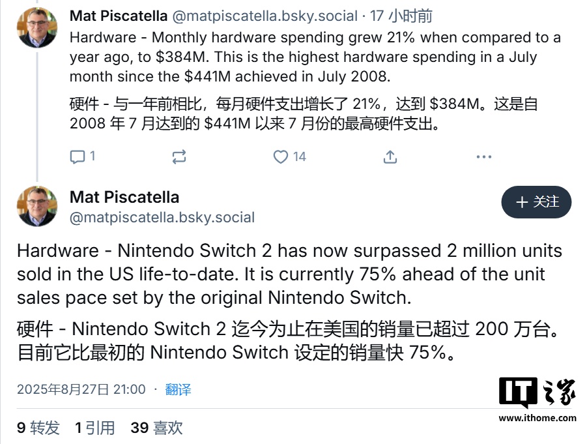View the '39 喜欢' likes list

point(156,428)
